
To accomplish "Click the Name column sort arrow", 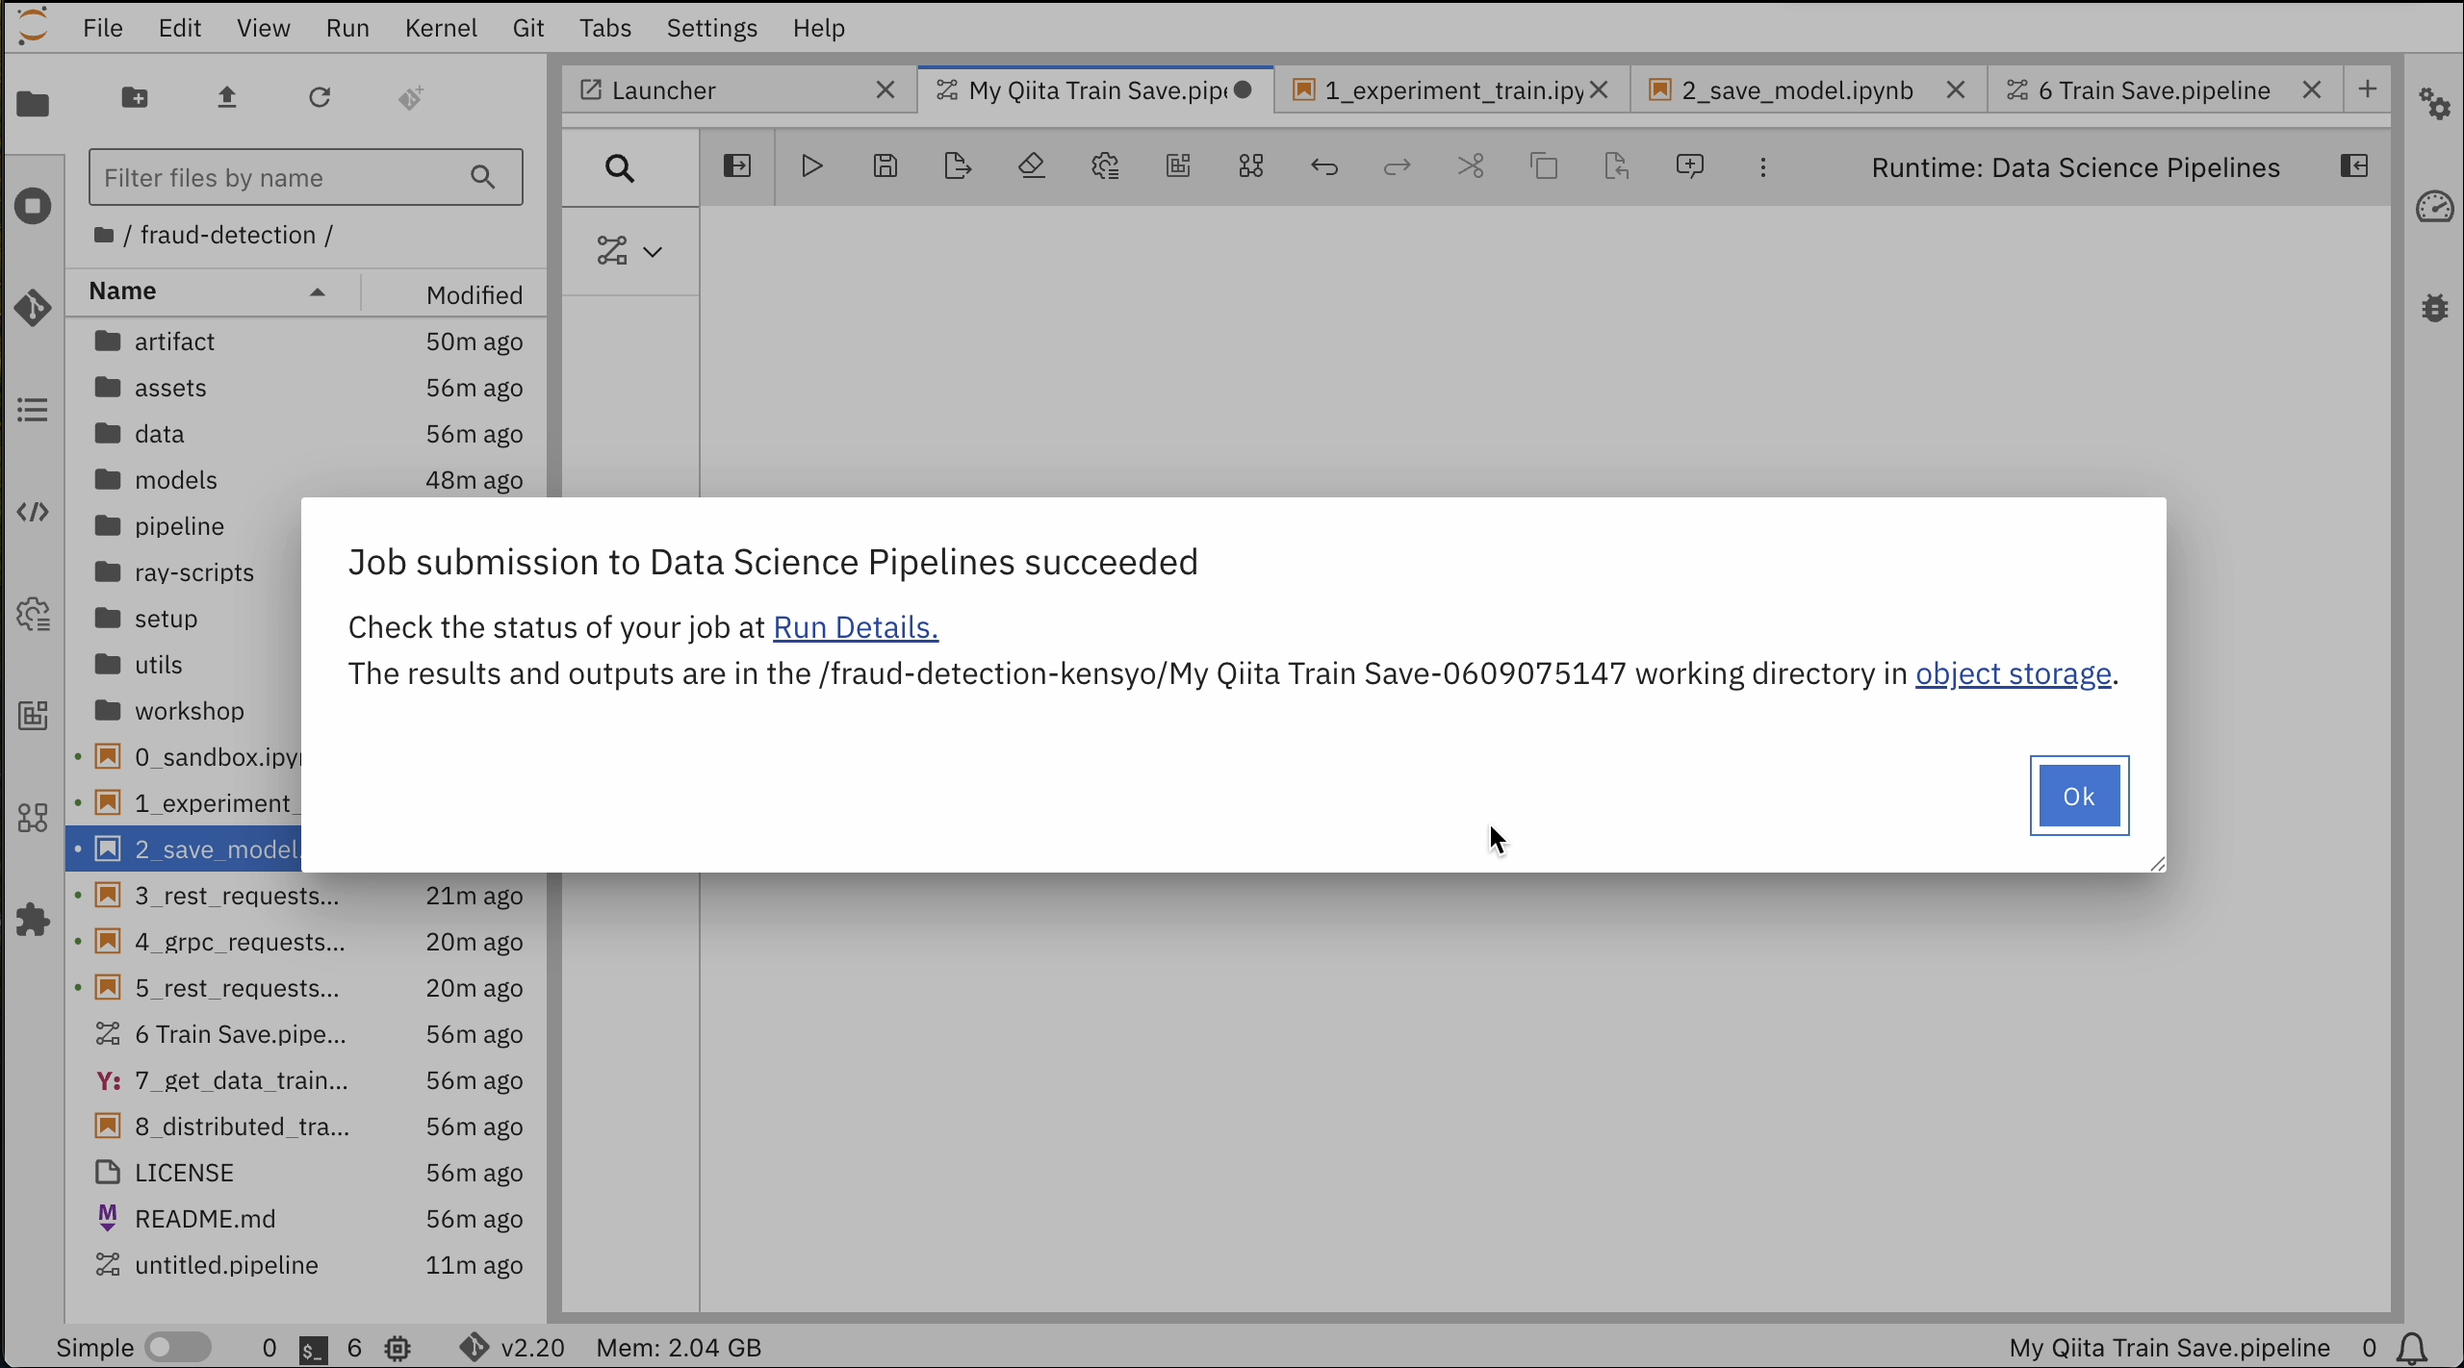I will pos(317,292).
